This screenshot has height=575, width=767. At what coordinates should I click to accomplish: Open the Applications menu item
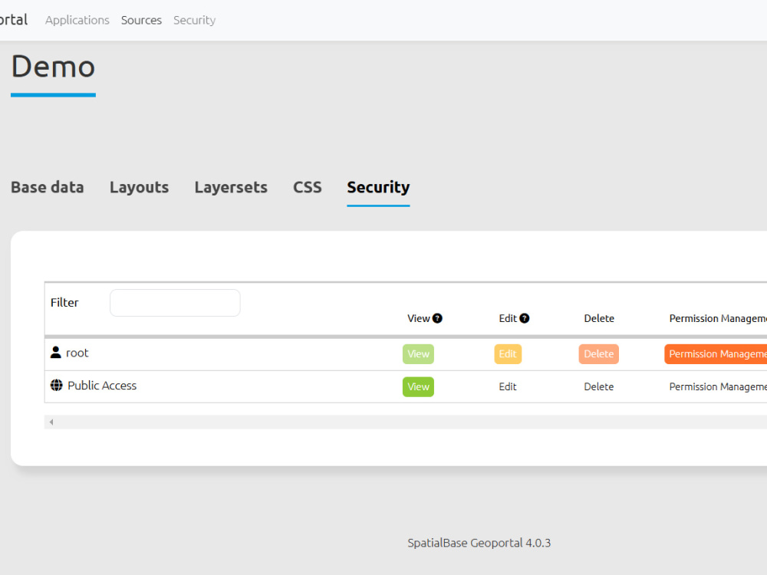click(x=77, y=20)
